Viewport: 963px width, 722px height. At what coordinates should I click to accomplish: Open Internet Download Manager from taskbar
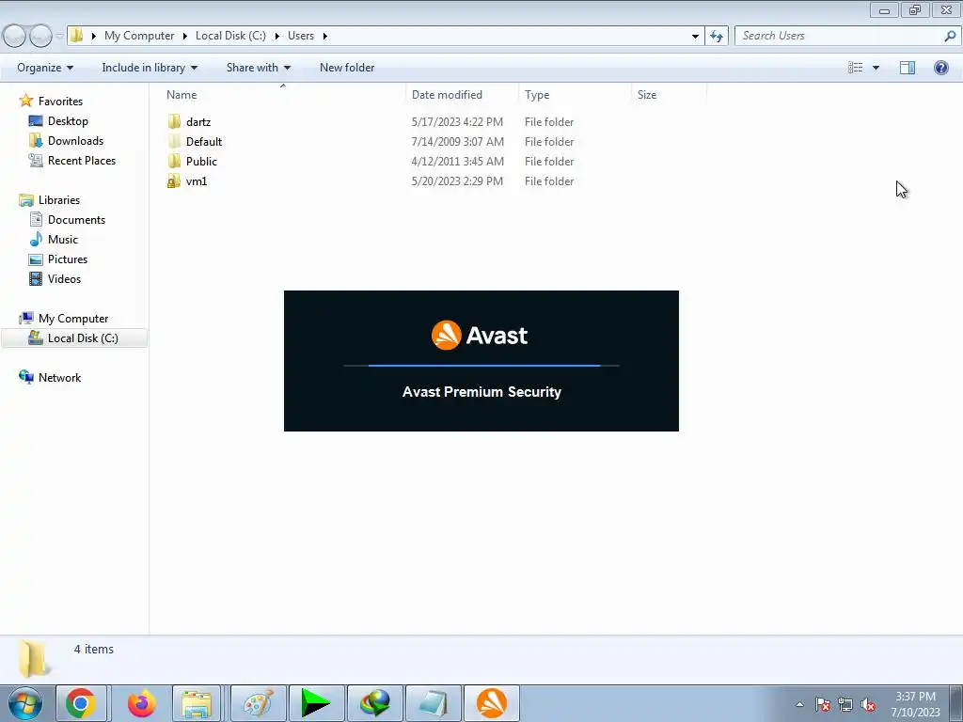click(x=374, y=703)
